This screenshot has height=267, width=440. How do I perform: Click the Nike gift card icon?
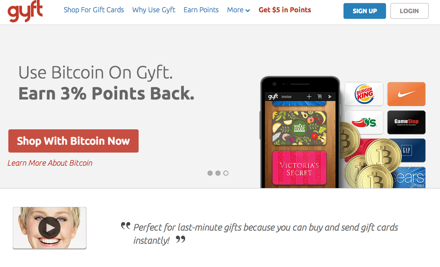click(406, 94)
